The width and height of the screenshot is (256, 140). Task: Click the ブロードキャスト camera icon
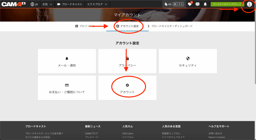tap(59, 4)
